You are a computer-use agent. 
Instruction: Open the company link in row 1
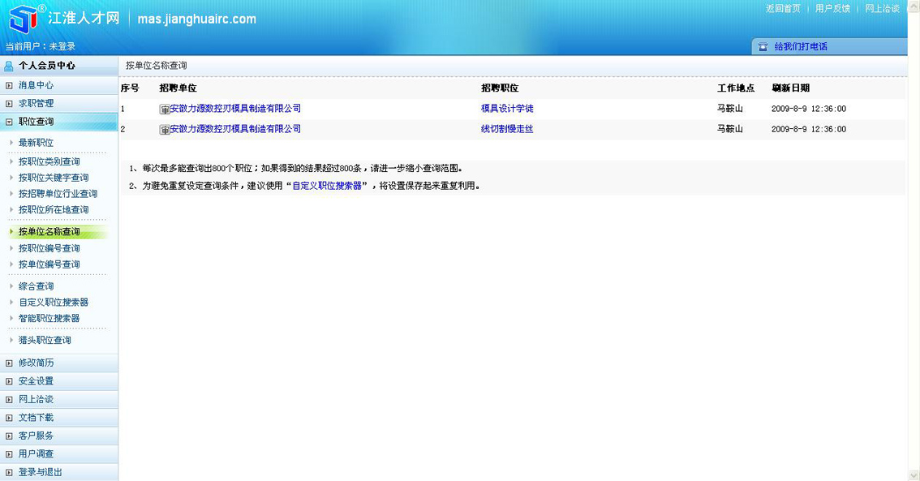click(235, 109)
